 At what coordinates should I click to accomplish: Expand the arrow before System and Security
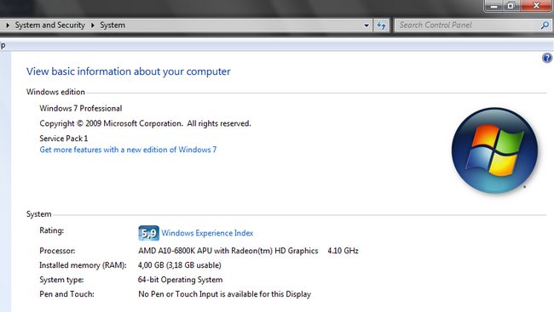tap(8, 26)
